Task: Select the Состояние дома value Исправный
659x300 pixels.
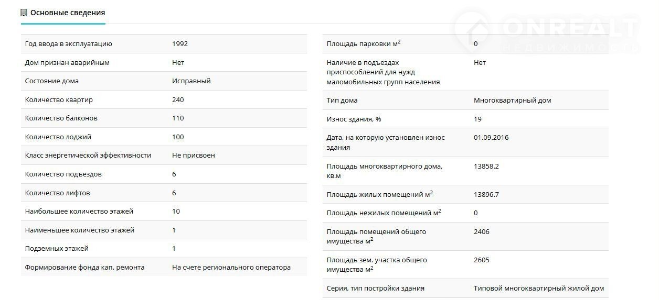Action: point(191,81)
